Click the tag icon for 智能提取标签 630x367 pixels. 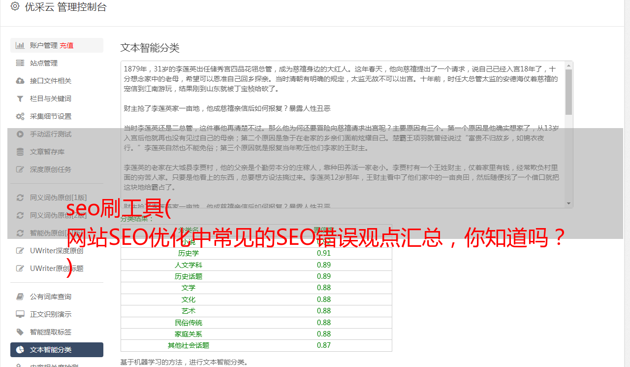20,332
